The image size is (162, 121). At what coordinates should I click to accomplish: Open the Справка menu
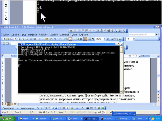point(84,35)
